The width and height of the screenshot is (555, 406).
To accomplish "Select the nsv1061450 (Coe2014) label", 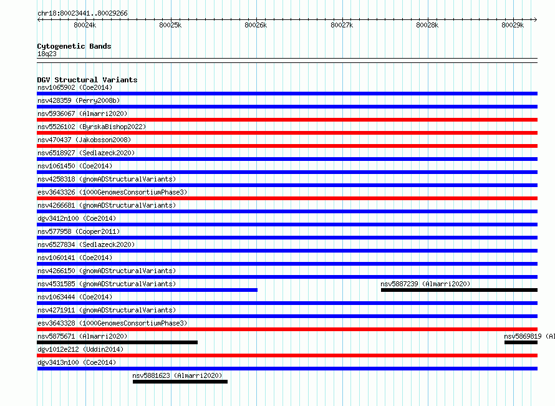I will tap(75, 166).
